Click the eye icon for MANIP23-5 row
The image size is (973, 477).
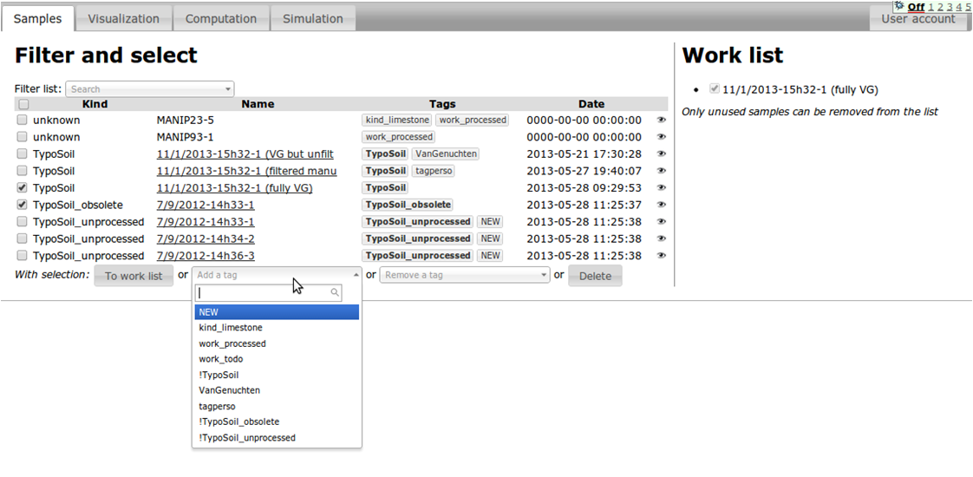click(661, 121)
